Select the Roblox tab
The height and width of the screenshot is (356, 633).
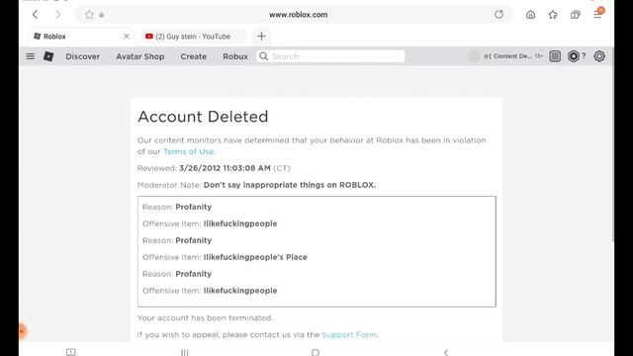pos(81,37)
